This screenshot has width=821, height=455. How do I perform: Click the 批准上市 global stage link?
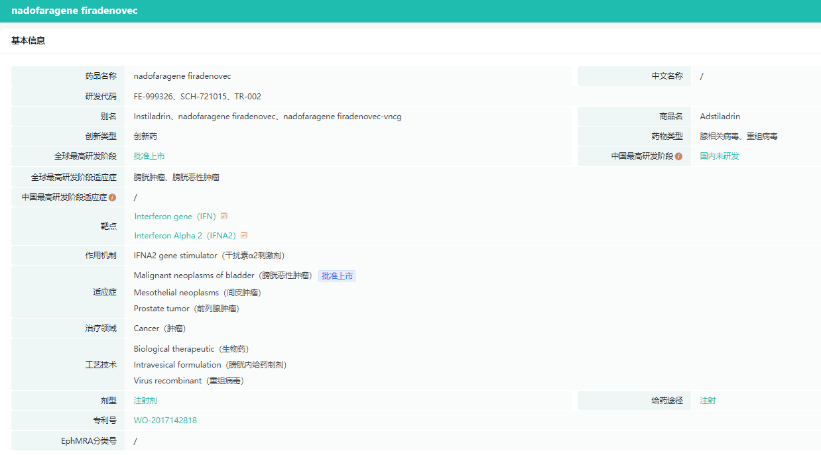coord(149,156)
